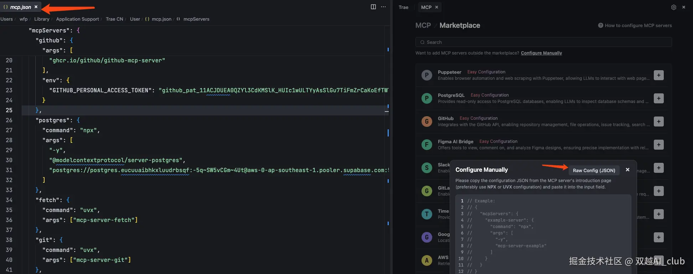Add the Puppeteer MCP server
Image resolution: width=693 pixels, height=274 pixels.
pos(659,75)
